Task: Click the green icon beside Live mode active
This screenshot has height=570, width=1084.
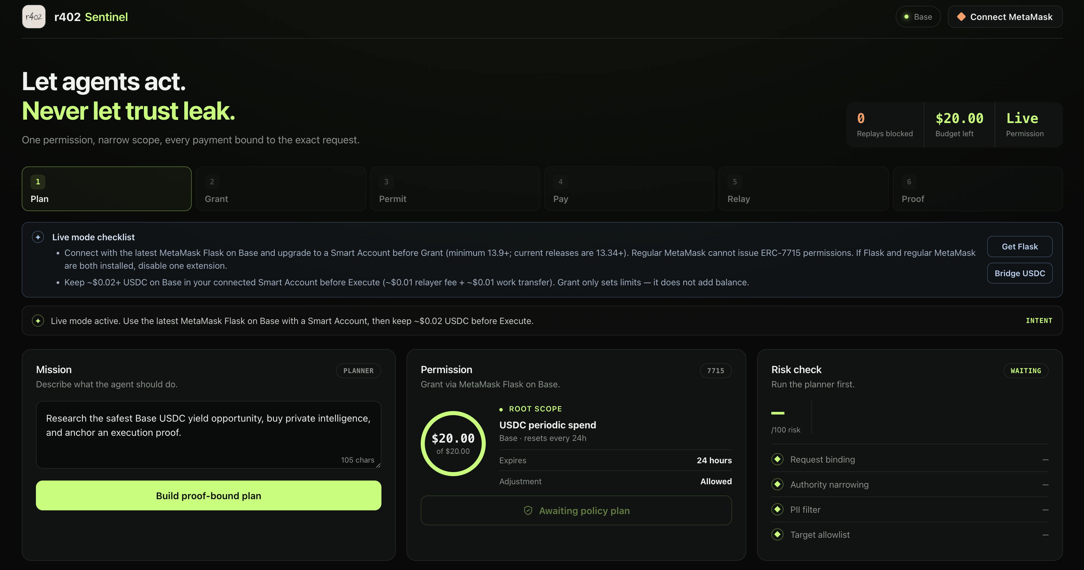Action: tap(38, 321)
